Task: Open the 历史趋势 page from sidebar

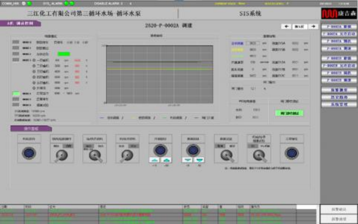Action: coord(339,97)
